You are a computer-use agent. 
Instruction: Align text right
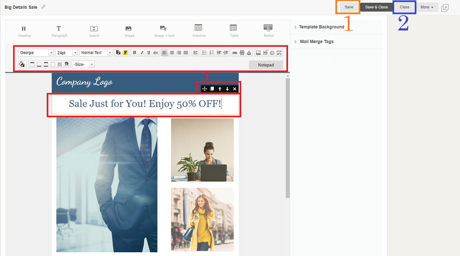179,53
